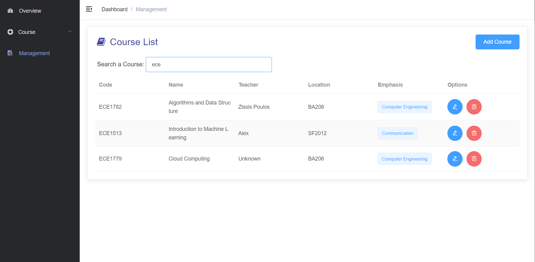Select the ECE1513 code cell
This screenshot has width=535, height=262.
(x=110, y=133)
